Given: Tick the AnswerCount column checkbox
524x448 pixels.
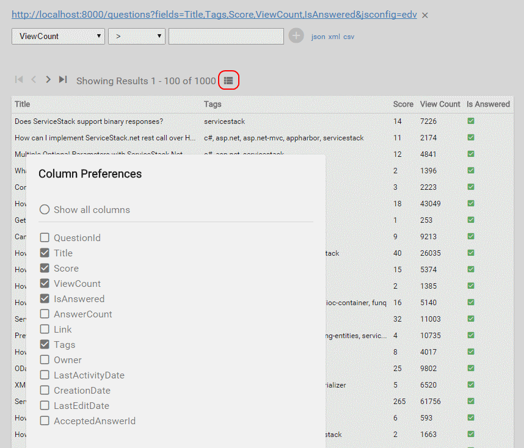Looking at the screenshot, I should pyautogui.click(x=45, y=314).
